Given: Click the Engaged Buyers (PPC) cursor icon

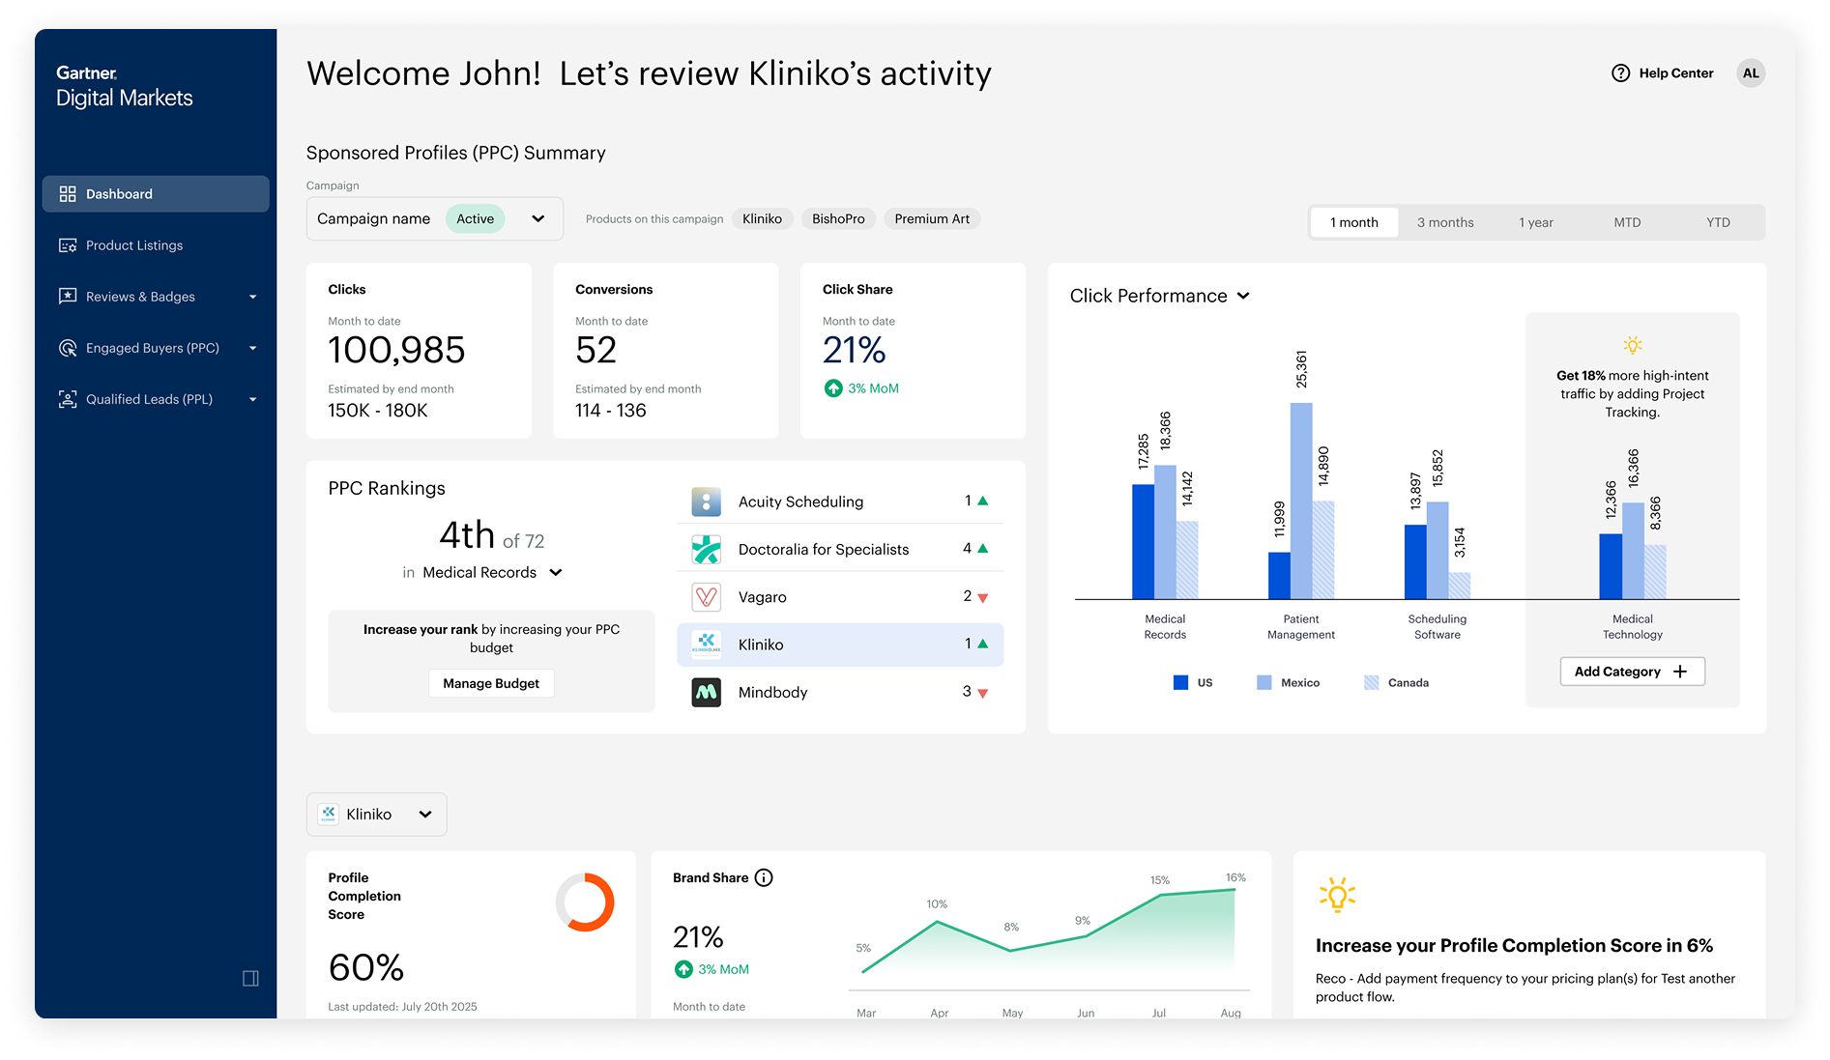Looking at the screenshot, I should (68, 348).
